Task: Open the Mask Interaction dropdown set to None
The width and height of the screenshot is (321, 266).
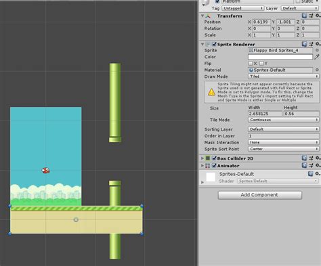Action: click(284, 142)
